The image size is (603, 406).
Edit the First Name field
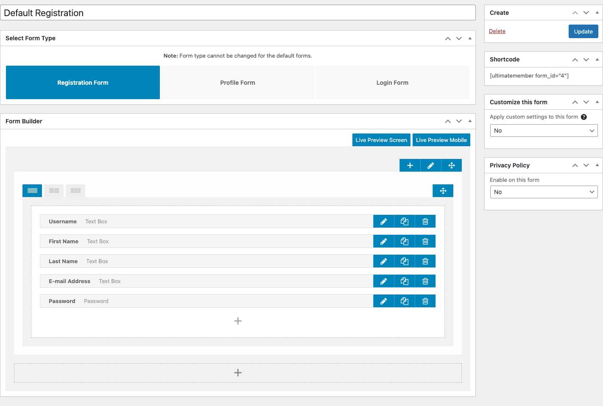coord(383,241)
